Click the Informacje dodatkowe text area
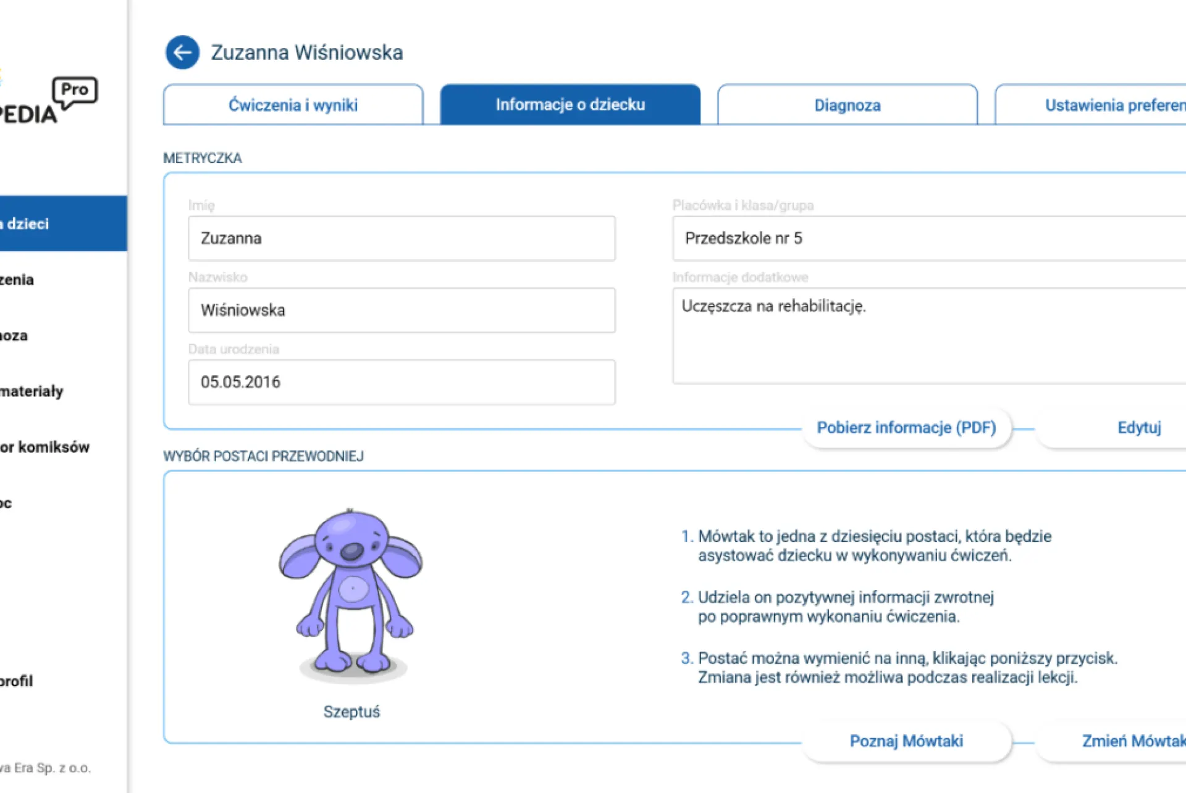This screenshot has width=1186, height=793. point(927,336)
